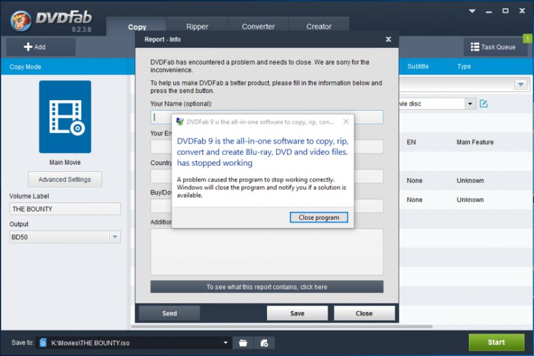
Task: Open the Save to path dropdown
Action: (225, 343)
